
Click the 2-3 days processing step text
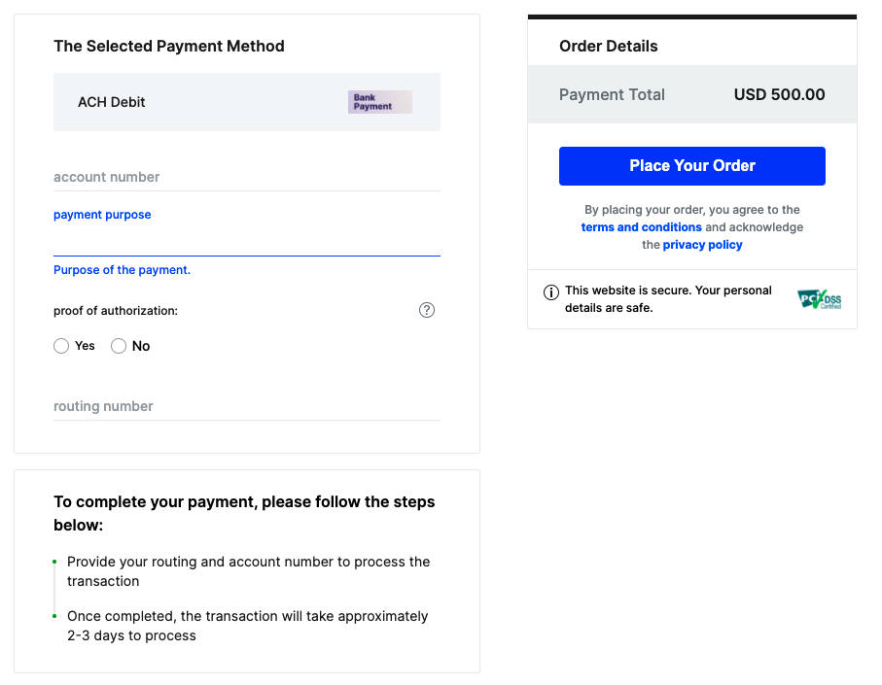point(248,626)
